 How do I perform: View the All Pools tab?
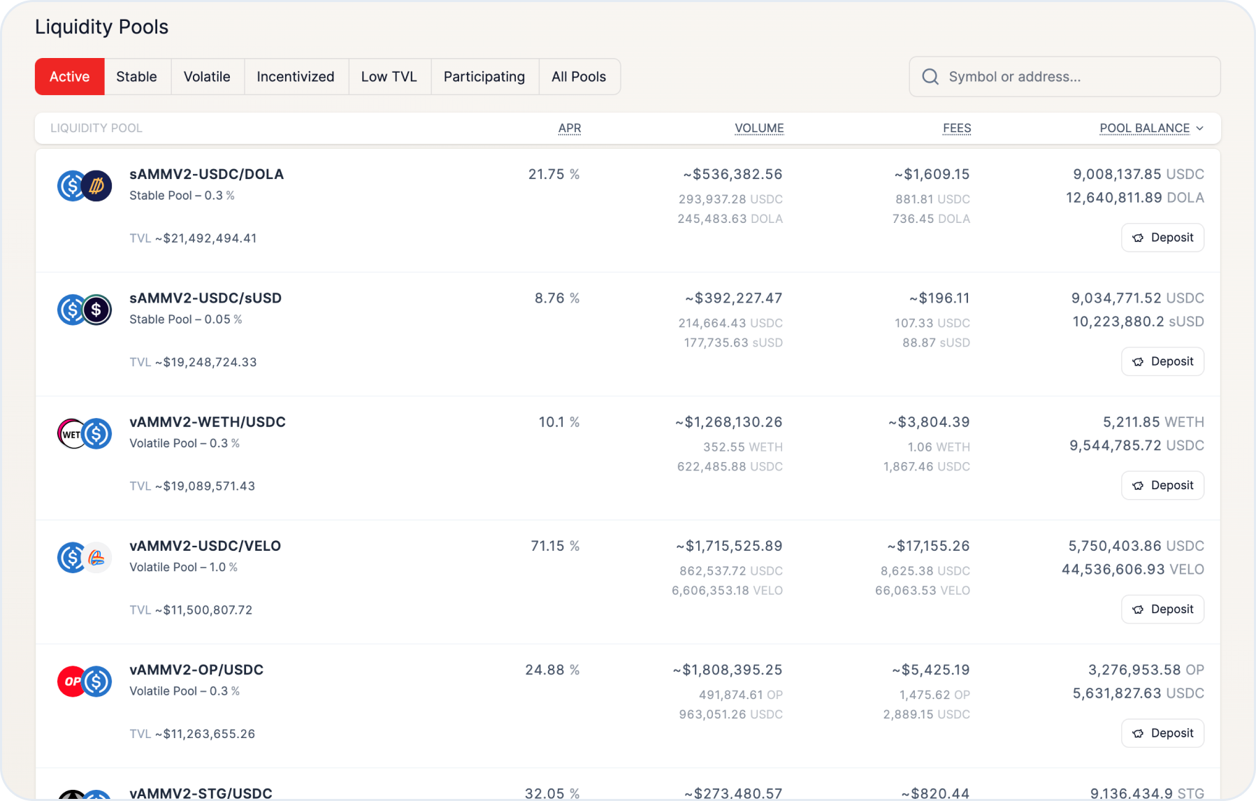point(579,77)
